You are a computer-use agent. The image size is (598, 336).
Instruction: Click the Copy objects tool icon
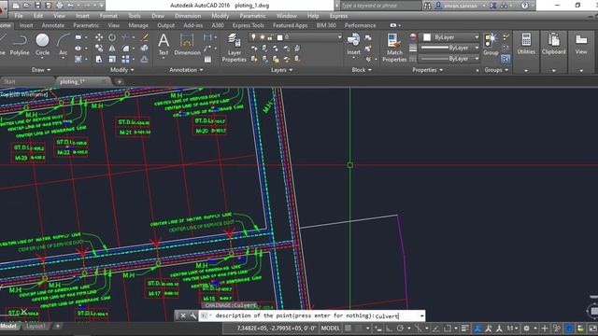pyautogui.click(x=99, y=49)
